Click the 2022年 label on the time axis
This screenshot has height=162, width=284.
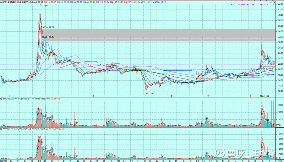pyautogui.click(x=4, y=160)
